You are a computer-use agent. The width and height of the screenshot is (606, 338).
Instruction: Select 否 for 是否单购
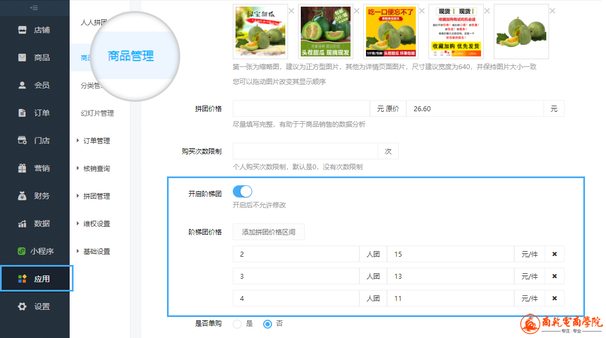pos(268,324)
